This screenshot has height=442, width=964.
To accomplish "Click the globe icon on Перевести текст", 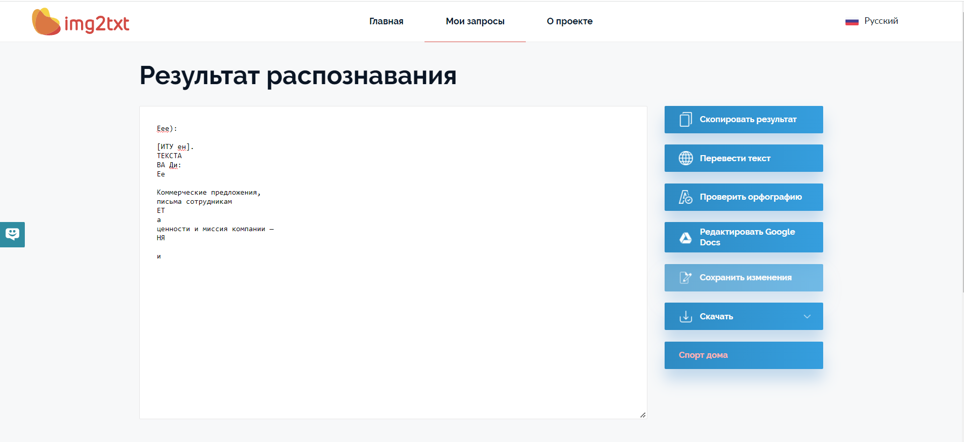I will [x=685, y=158].
